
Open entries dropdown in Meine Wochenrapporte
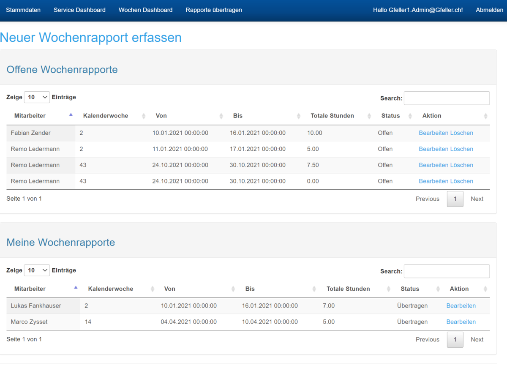(37, 270)
